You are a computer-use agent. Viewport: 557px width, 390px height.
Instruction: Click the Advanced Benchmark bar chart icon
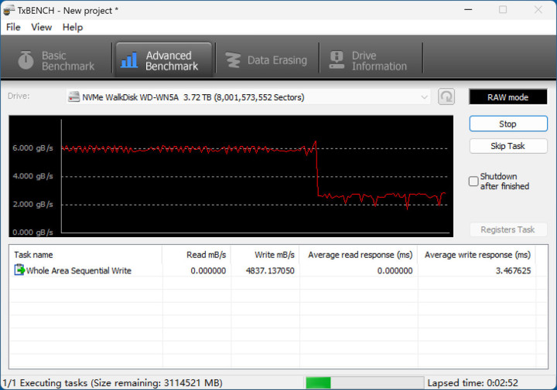[129, 60]
